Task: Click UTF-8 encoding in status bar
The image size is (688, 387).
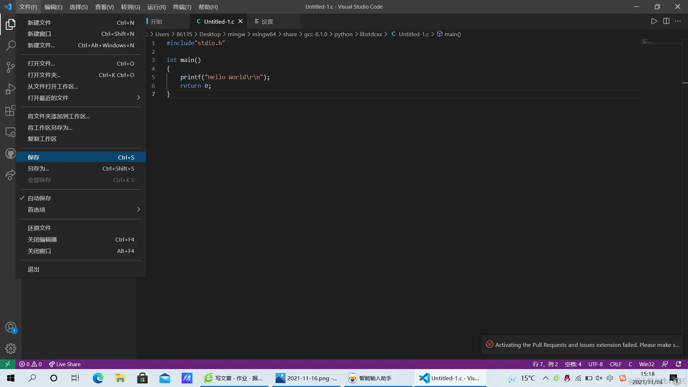Action: tap(595, 364)
